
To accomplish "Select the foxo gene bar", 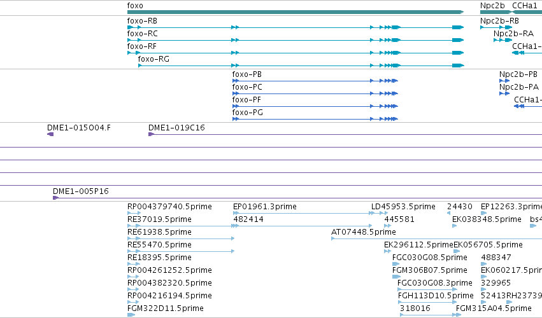I will (x=296, y=12).
